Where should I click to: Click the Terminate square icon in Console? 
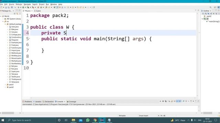click(161, 101)
